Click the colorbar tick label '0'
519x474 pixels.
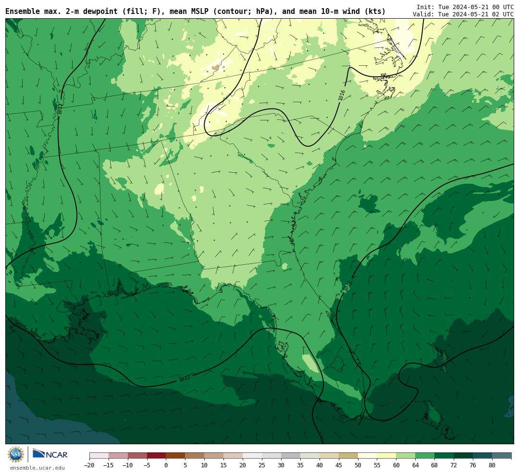point(166,465)
